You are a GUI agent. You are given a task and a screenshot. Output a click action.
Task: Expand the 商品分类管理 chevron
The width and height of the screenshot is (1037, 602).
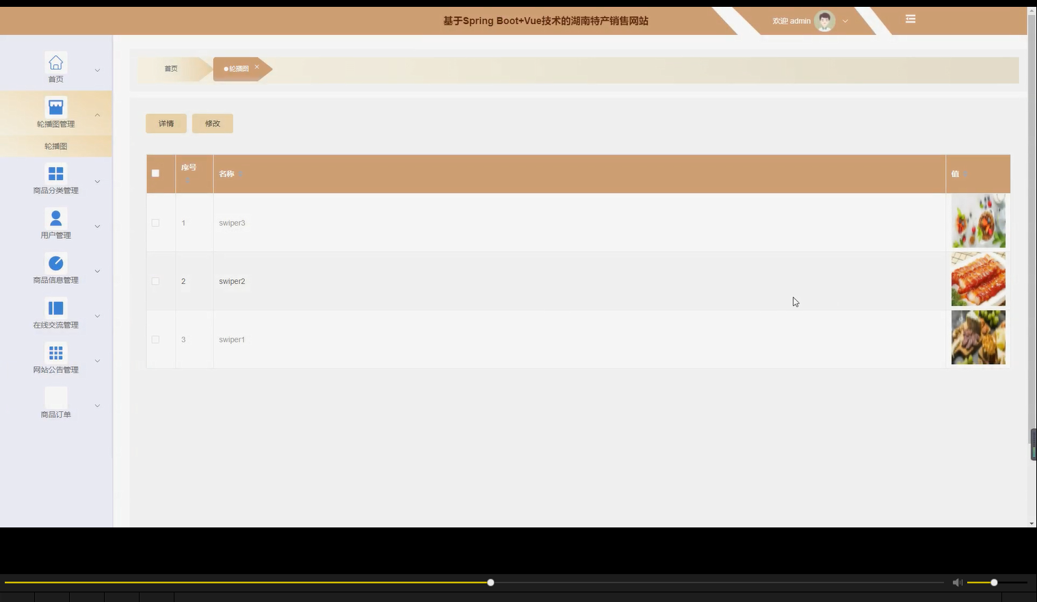97,181
